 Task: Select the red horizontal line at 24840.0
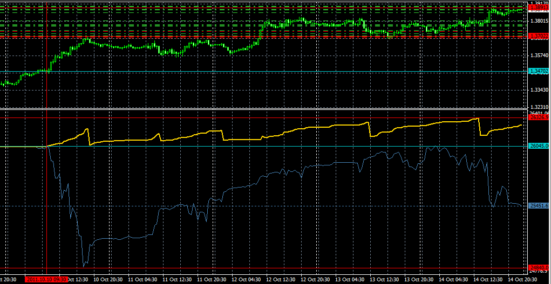tap(263, 268)
